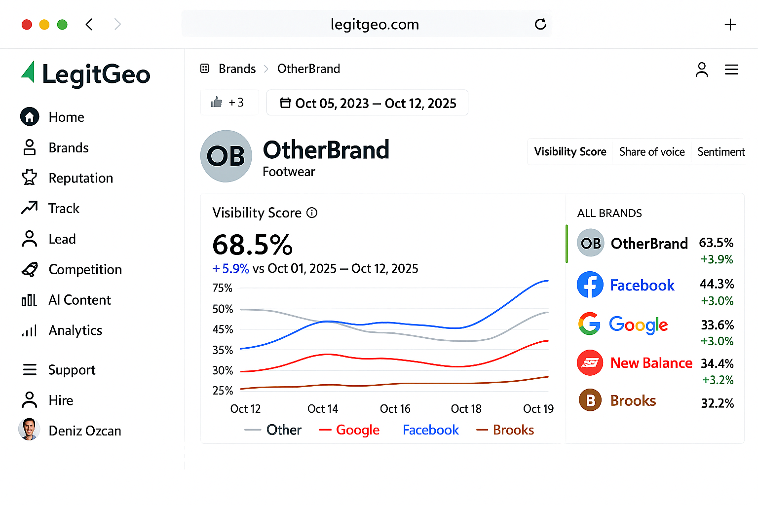Select the AI Content bar-chart icon
Viewport: 758px width, 505px height.
point(30,300)
